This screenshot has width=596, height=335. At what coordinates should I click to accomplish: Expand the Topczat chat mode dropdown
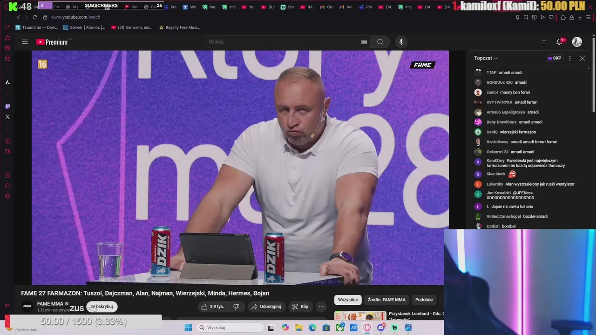click(486, 58)
